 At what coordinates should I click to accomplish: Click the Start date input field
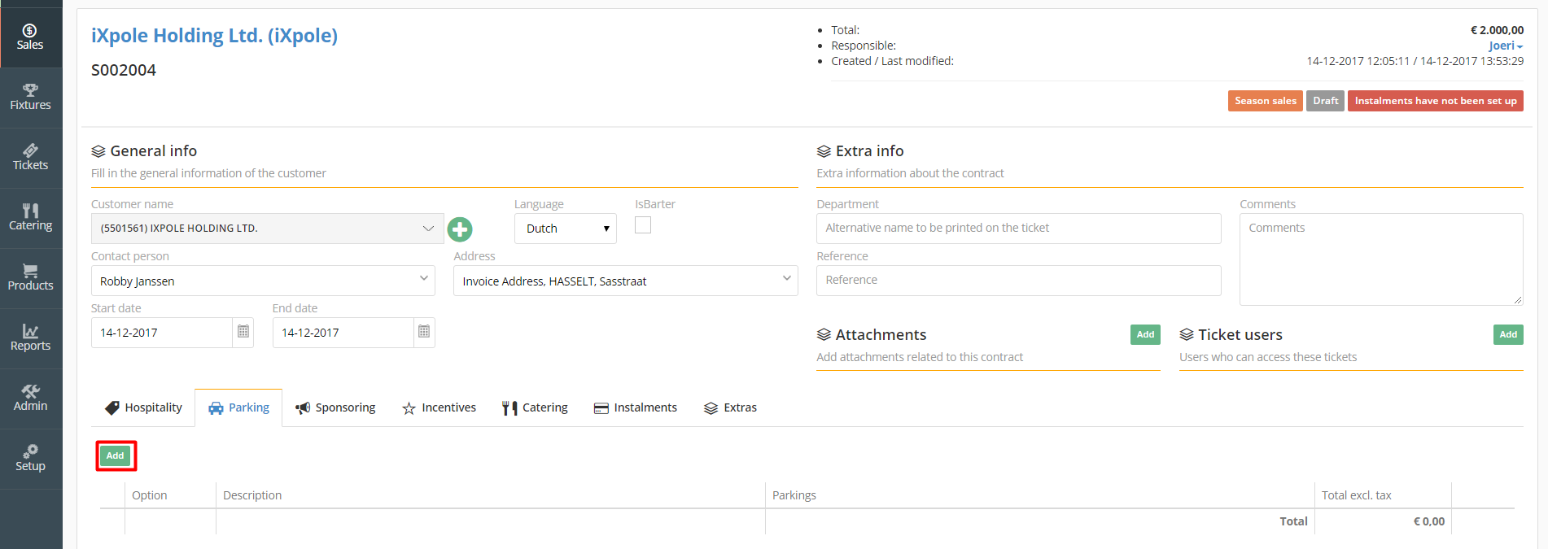click(162, 332)
